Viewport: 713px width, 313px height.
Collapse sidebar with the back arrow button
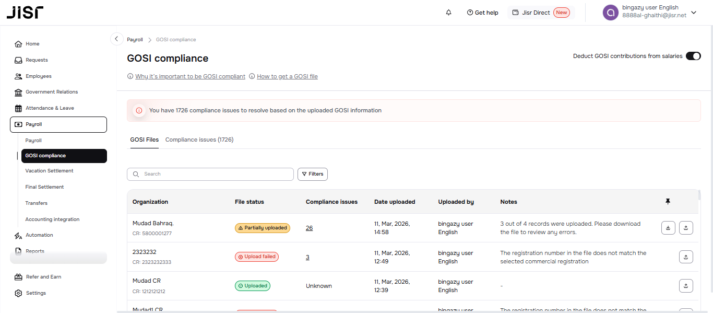click(117, 39)
